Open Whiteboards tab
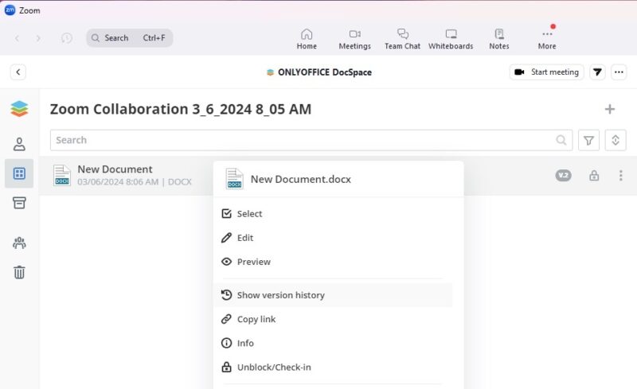The image size is (637, 389). point(451,39)
